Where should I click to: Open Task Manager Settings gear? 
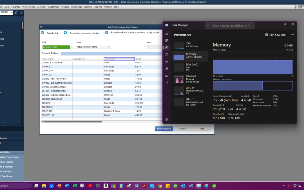click(x=167, y=119)
